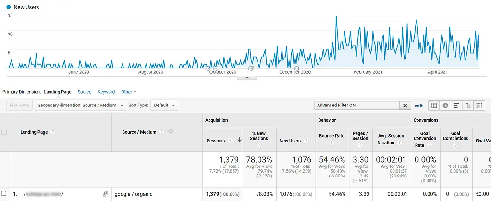Open help icon next to Goal Conversion Rate
This screenshot has width=491, height=201.
(x=430, y=145)
